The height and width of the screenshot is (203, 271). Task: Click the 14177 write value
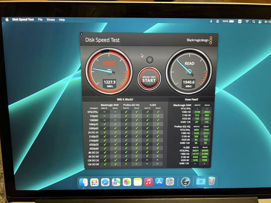coord(195,154)
